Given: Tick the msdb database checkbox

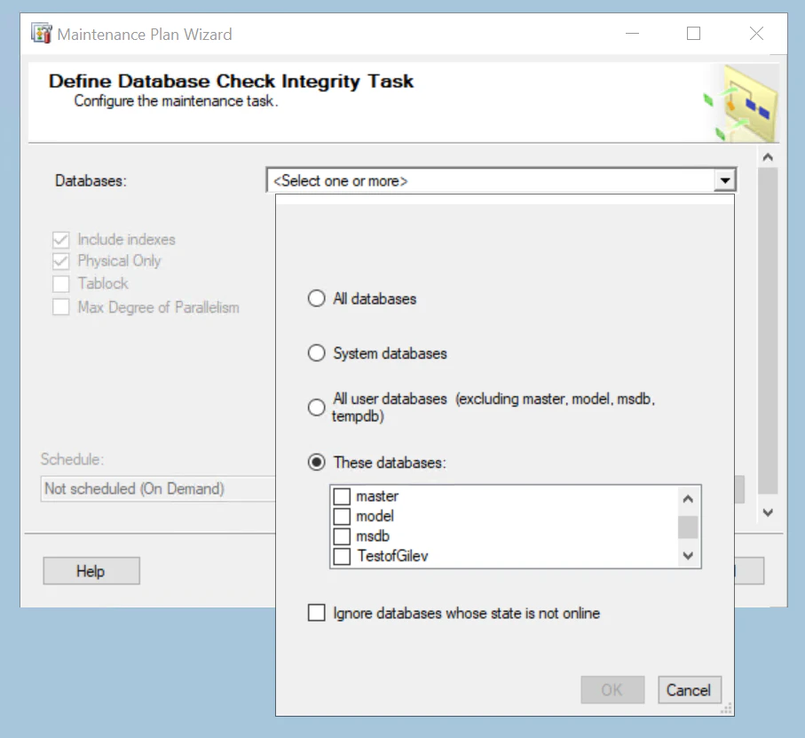Looking at the screenshot, I should (x=342, y=536).
